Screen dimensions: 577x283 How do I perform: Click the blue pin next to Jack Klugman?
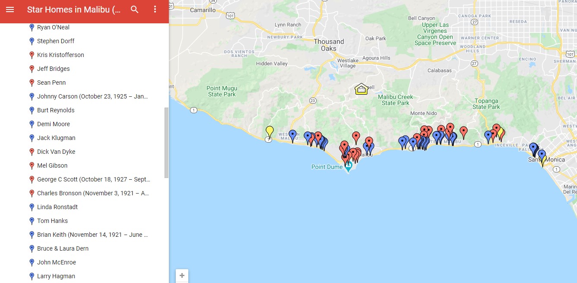32,138
